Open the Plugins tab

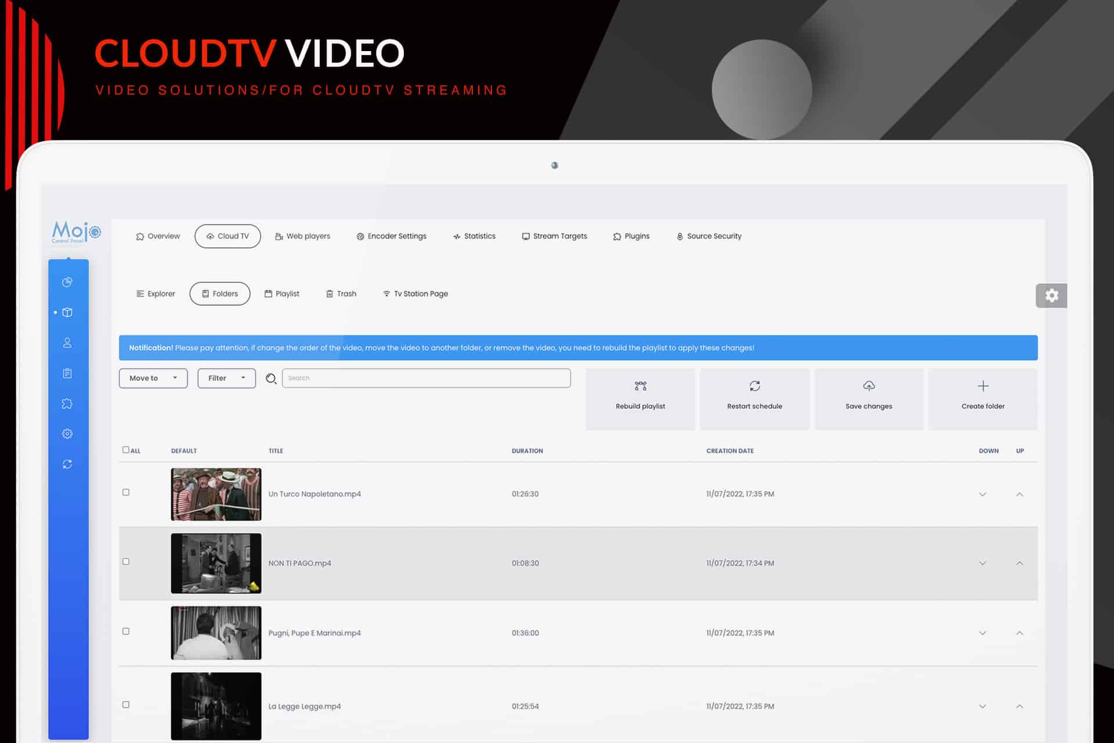pyautogui.click(x=631, y=236)
